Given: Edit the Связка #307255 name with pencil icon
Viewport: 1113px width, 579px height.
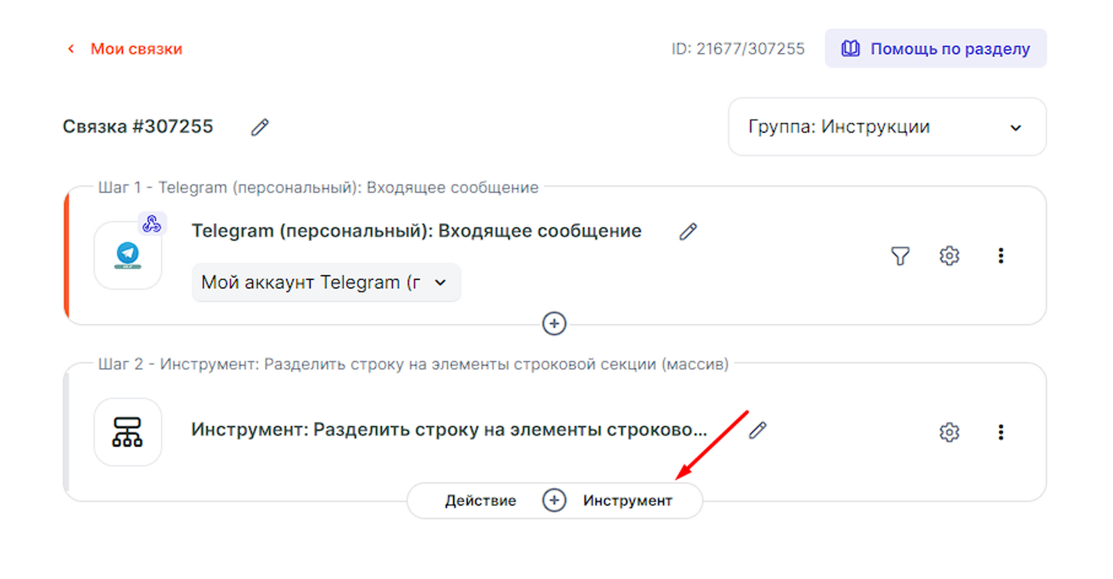Looking at the screenshot, I should pyautogui.click(x=259, y=127).
